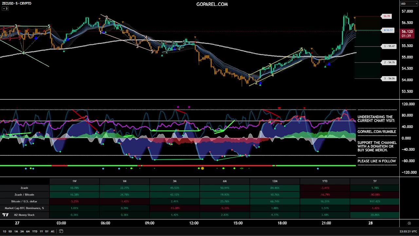Click the target level 1 - 55.47 label
This screenshot has height=236, width=419.
click(389, 46)
